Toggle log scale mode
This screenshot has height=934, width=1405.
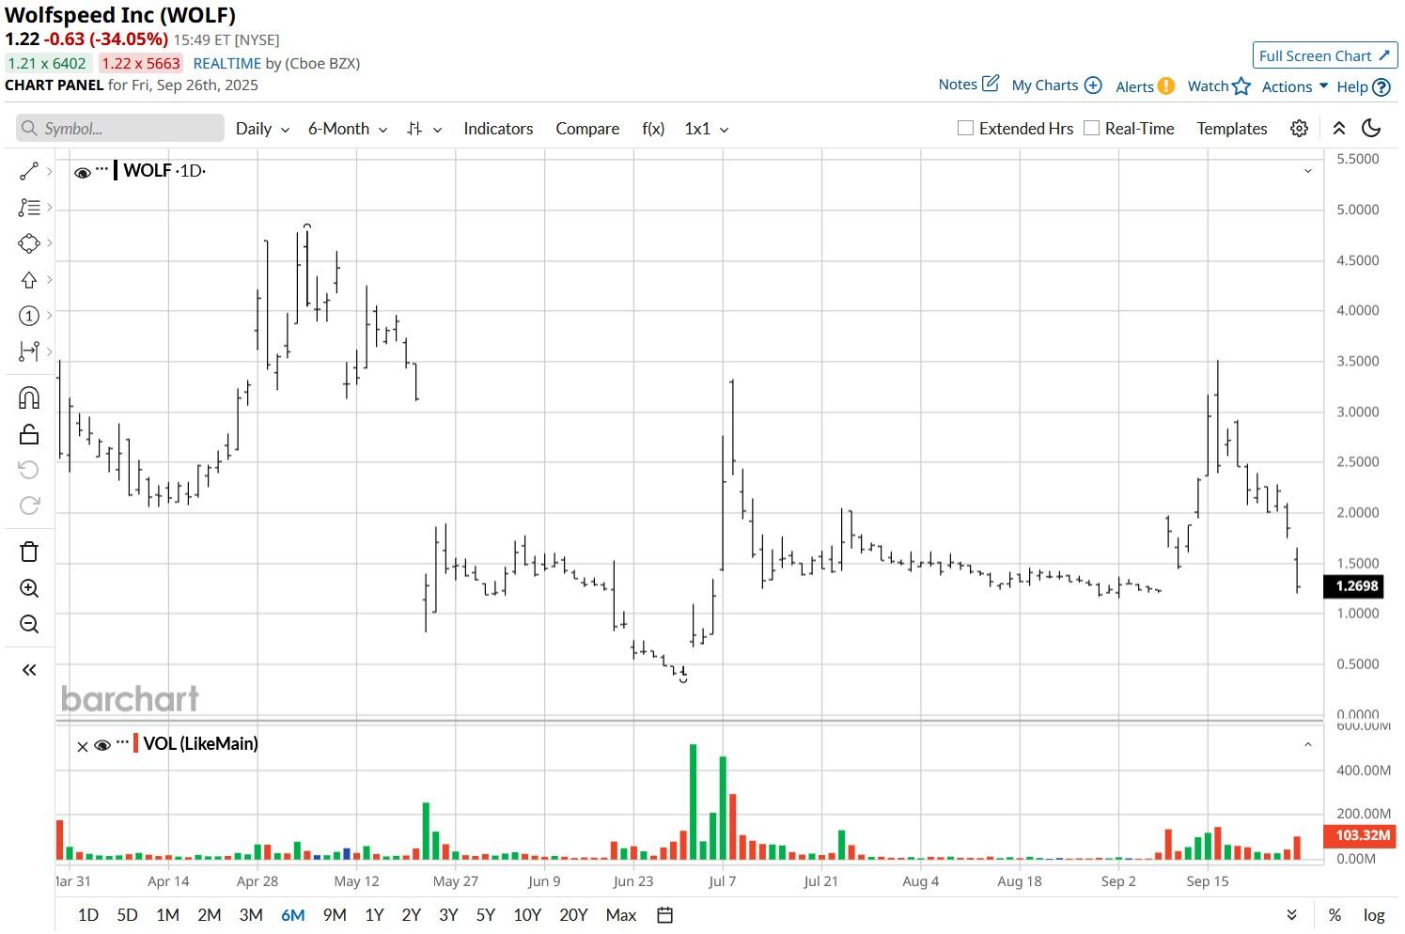pos(1374,915)
